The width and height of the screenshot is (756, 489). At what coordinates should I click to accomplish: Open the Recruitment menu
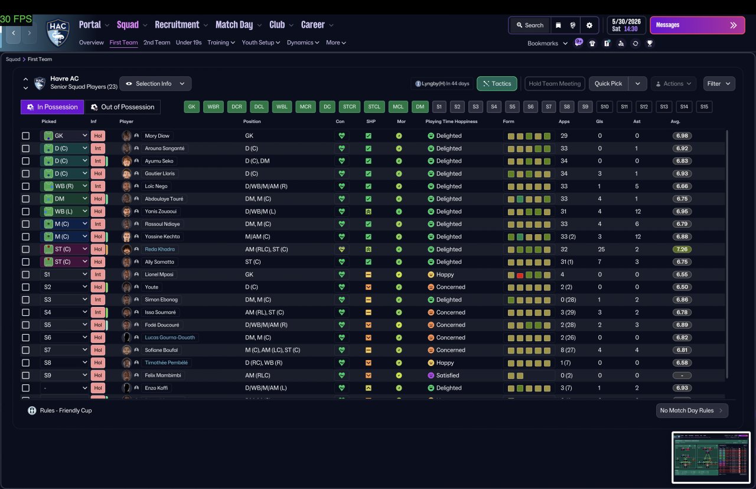(x=181, y=25)
